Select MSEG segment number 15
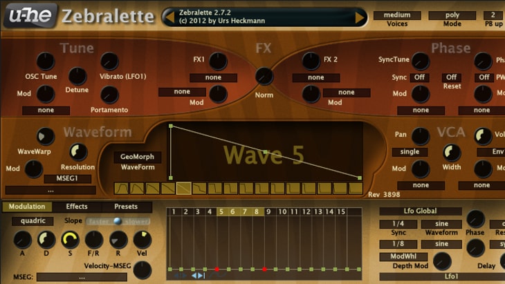Image resolution: width=505 pixels, height=284 pixels. tap(341, 211)
